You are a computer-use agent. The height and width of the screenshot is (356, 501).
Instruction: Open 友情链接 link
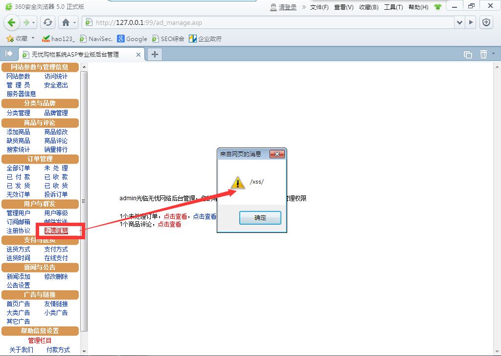pos(56,304)
